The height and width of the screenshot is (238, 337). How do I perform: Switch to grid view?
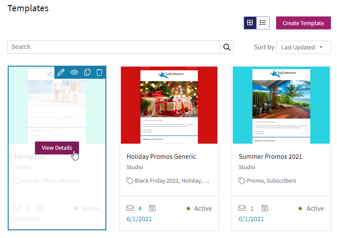(250, 23)
